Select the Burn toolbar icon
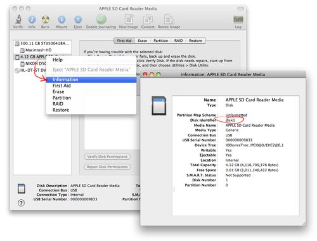The height and width of the screenshot is (241, 317). (x=45, y=20)
